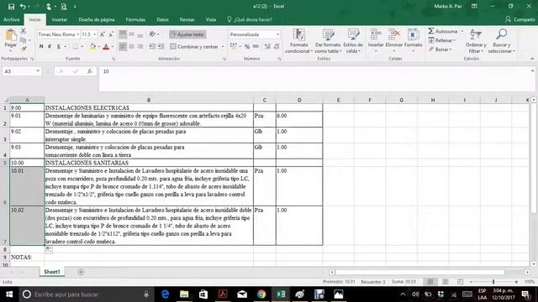Viewport: 538px width, 302px height.
Task: Switch to the Insertar ribbon tab
Action: [60, 19]
